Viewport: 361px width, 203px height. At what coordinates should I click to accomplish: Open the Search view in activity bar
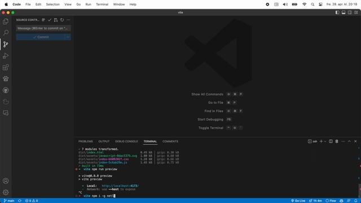click(6, 33)
